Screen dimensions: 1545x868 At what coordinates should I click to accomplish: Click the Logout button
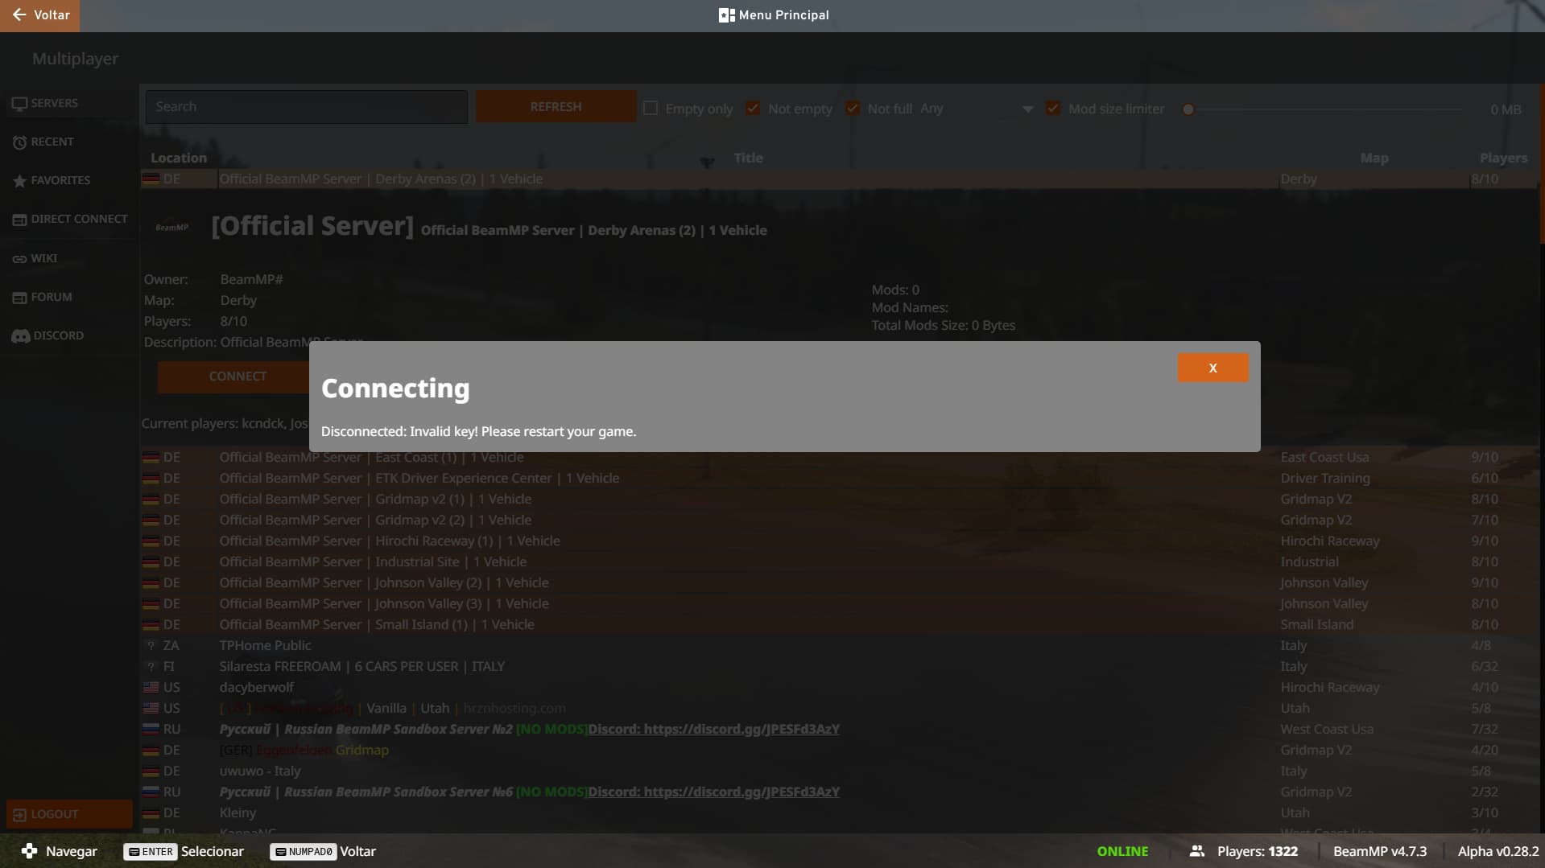click(x=69, y=814)
